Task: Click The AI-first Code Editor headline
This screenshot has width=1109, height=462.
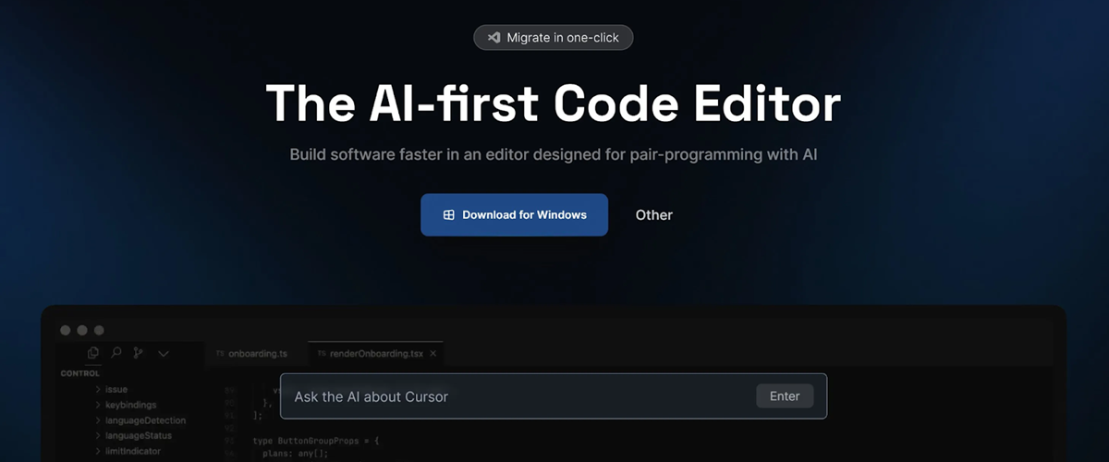Action: tap(553, 103)
